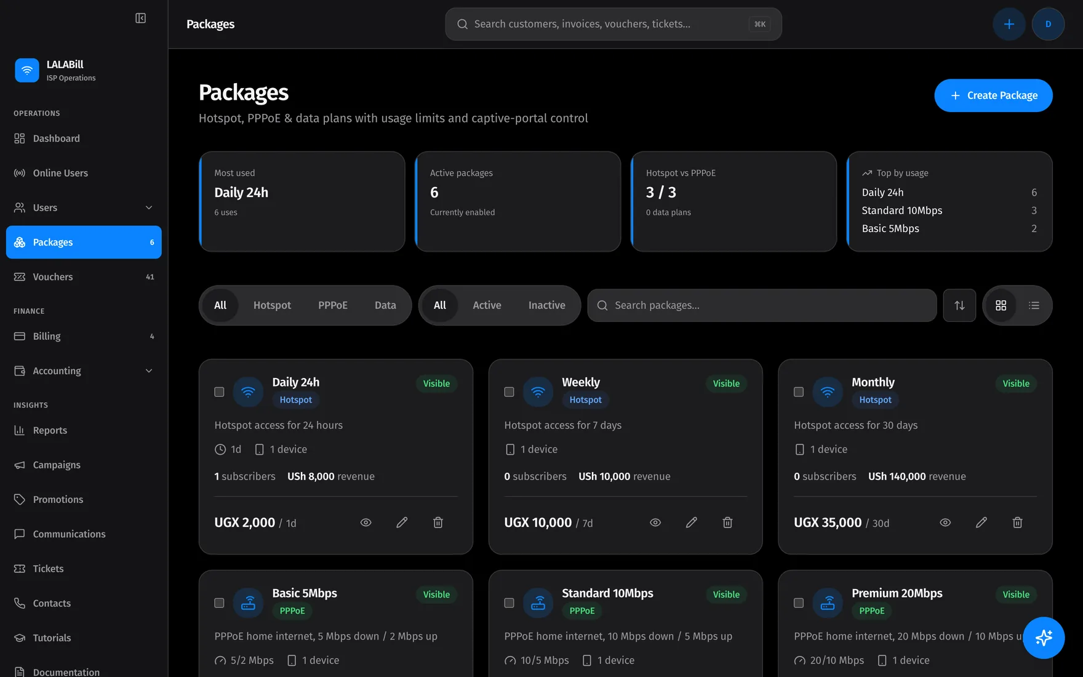This screenshot has height=677, width=1083.
Task: Open the user avatar D menu
Action: 1048,24
